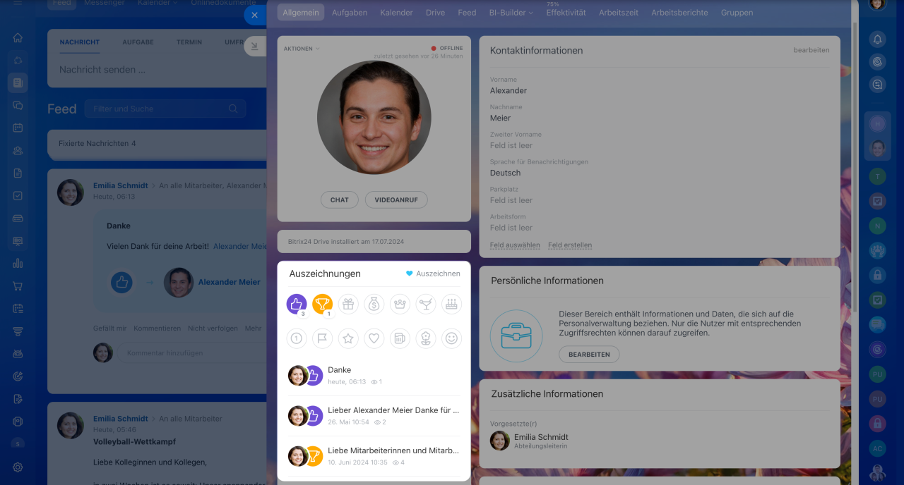This screenshot has height=485, width=904.
Task: Open the Arbeitsberichte tab
Action: 679,13
